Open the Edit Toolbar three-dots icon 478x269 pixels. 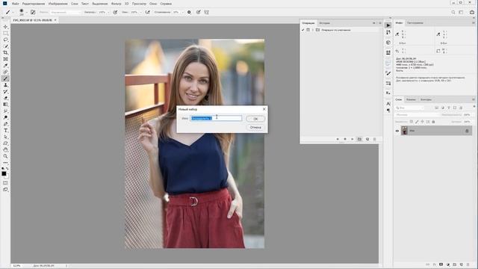coord(5,163)
